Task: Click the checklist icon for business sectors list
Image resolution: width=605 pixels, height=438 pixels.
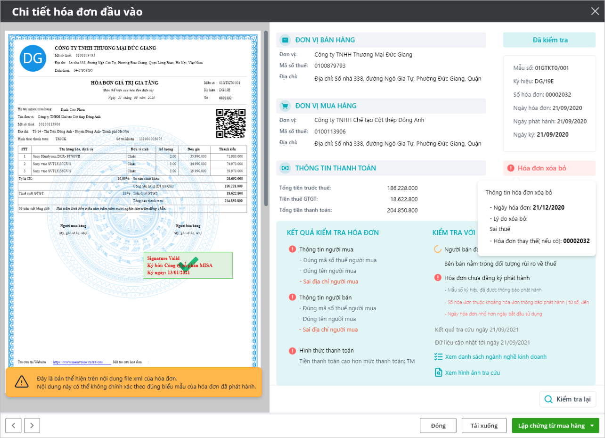Action: (x=438, y=357)
